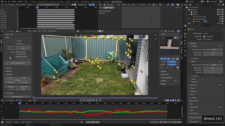The image size is (225, 126).
Task: Switch to the Motion Tracking workspace tab
Action: tap(116, 2)
